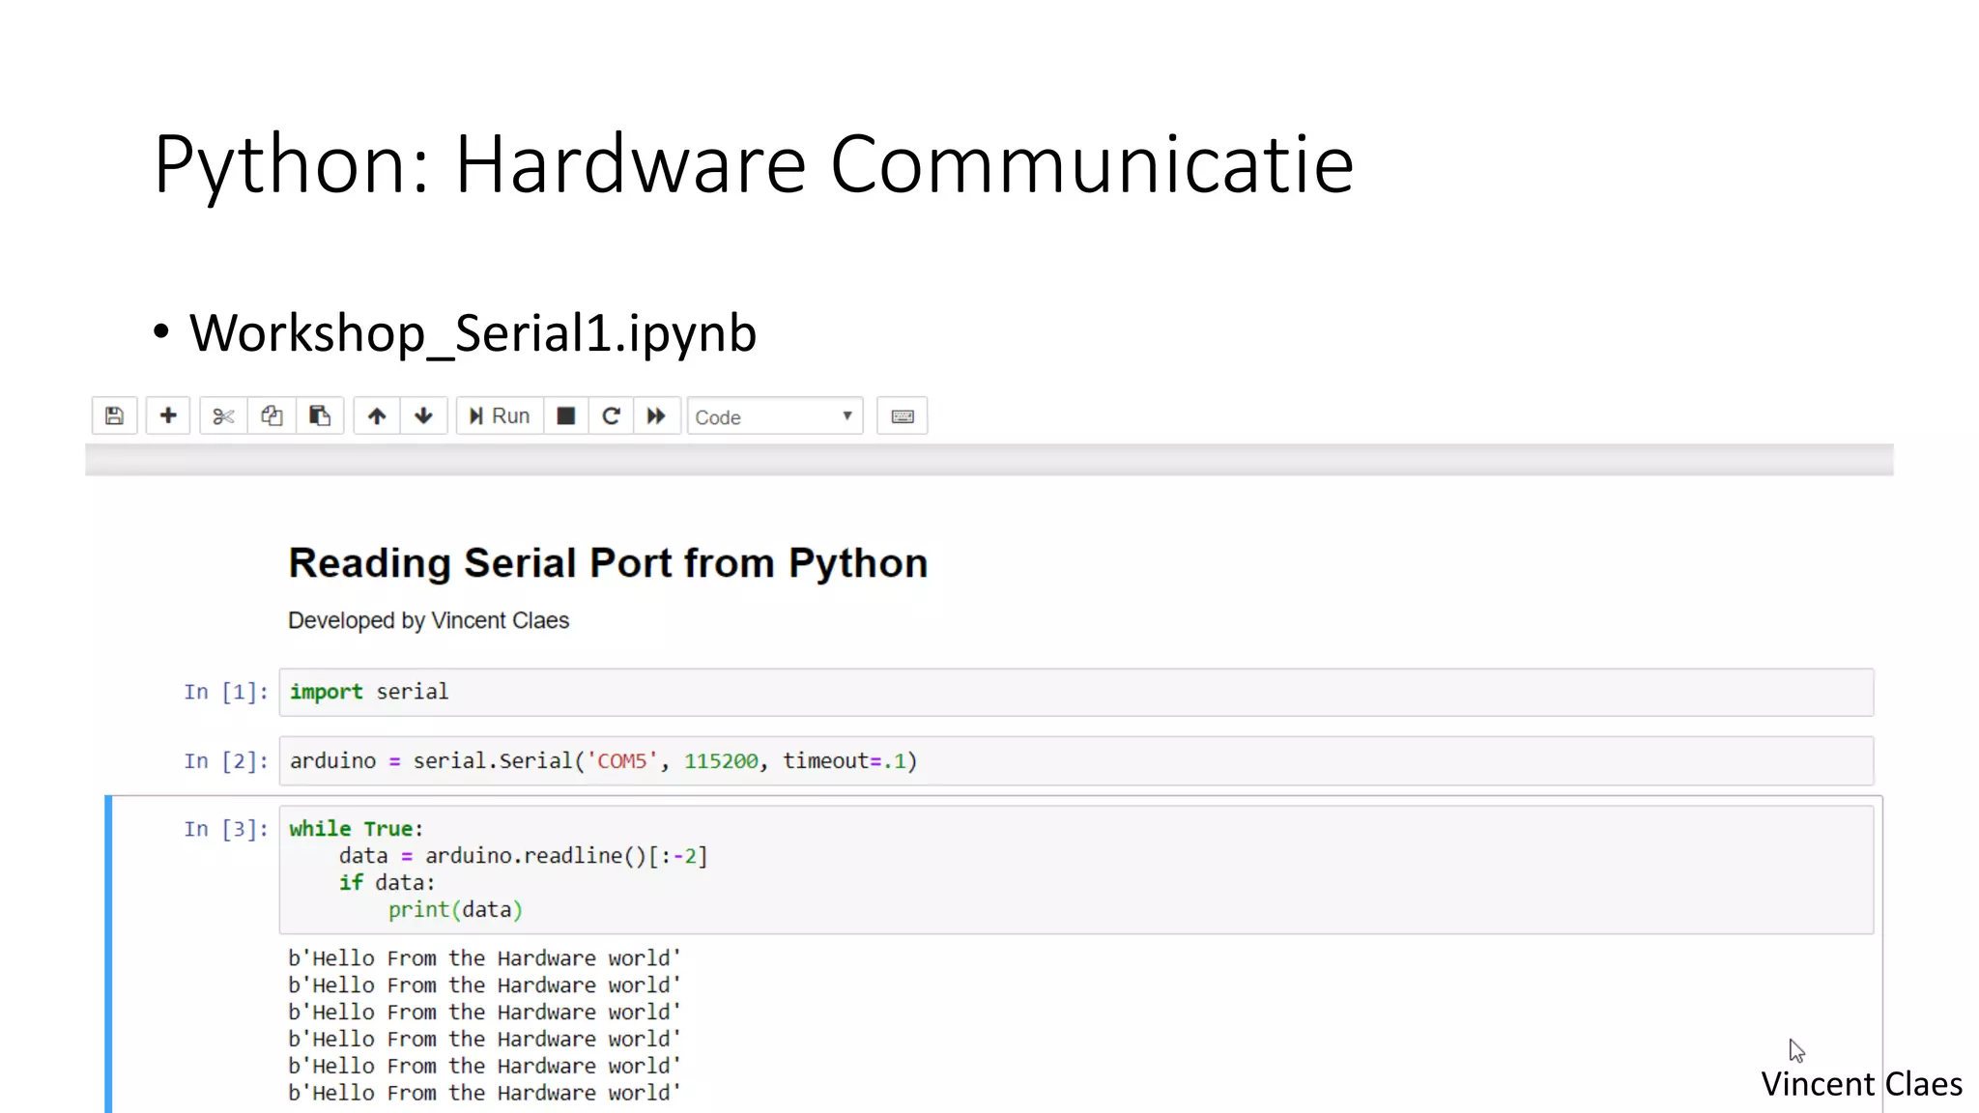Click the 'COM5' string in cell 2

tap(621, 761)
